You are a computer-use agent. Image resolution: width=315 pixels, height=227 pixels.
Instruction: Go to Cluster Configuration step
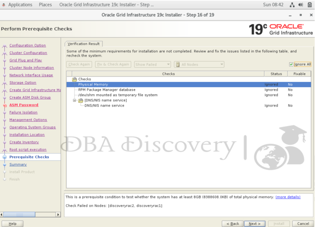[28, 53]
